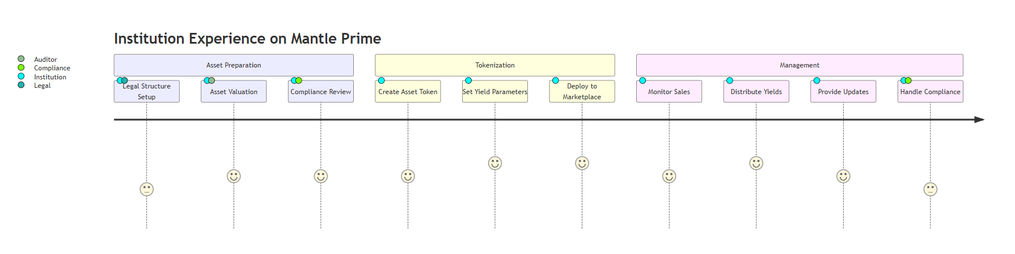Image resolution: width=1015 pixels, height=254 pixels.
Task: Click the Compliance Review task box
Action: tap(321, 92)
